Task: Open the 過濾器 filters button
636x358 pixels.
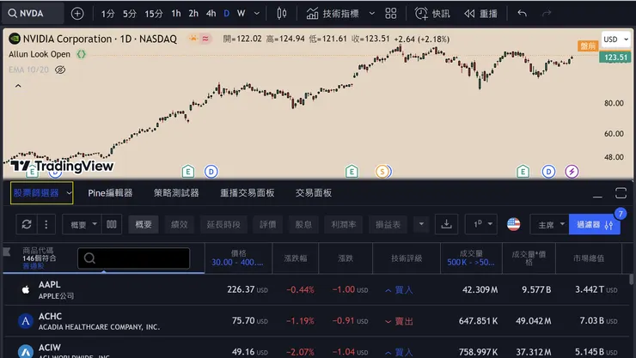Action: 595,224
